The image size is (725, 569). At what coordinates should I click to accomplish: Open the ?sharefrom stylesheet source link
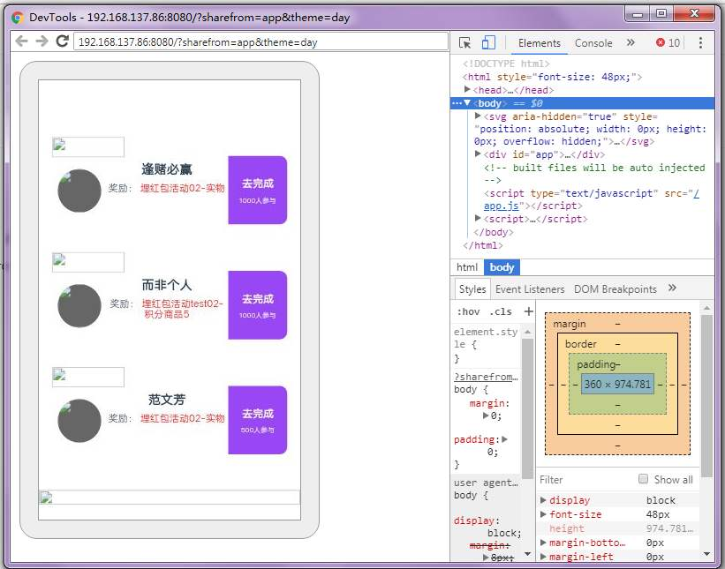(x=486, y=377)
